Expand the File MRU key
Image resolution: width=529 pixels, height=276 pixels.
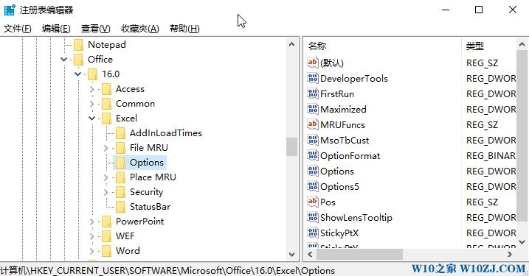point(106,148)
